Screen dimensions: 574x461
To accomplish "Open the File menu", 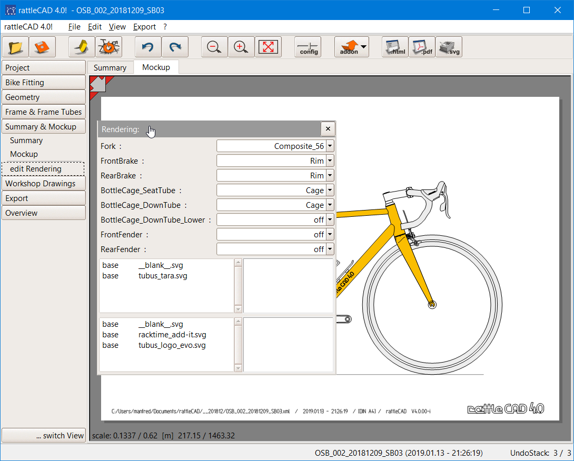I will click(x=74, y=27).
